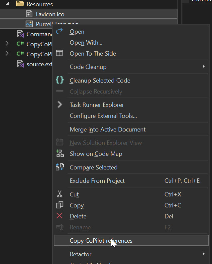Choose Open With... from context menu

coord(86,43)
